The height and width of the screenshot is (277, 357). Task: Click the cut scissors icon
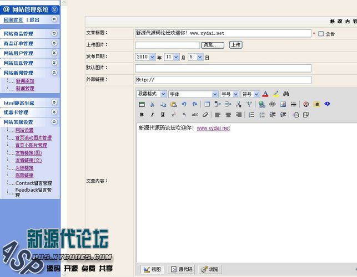(152, 104)
